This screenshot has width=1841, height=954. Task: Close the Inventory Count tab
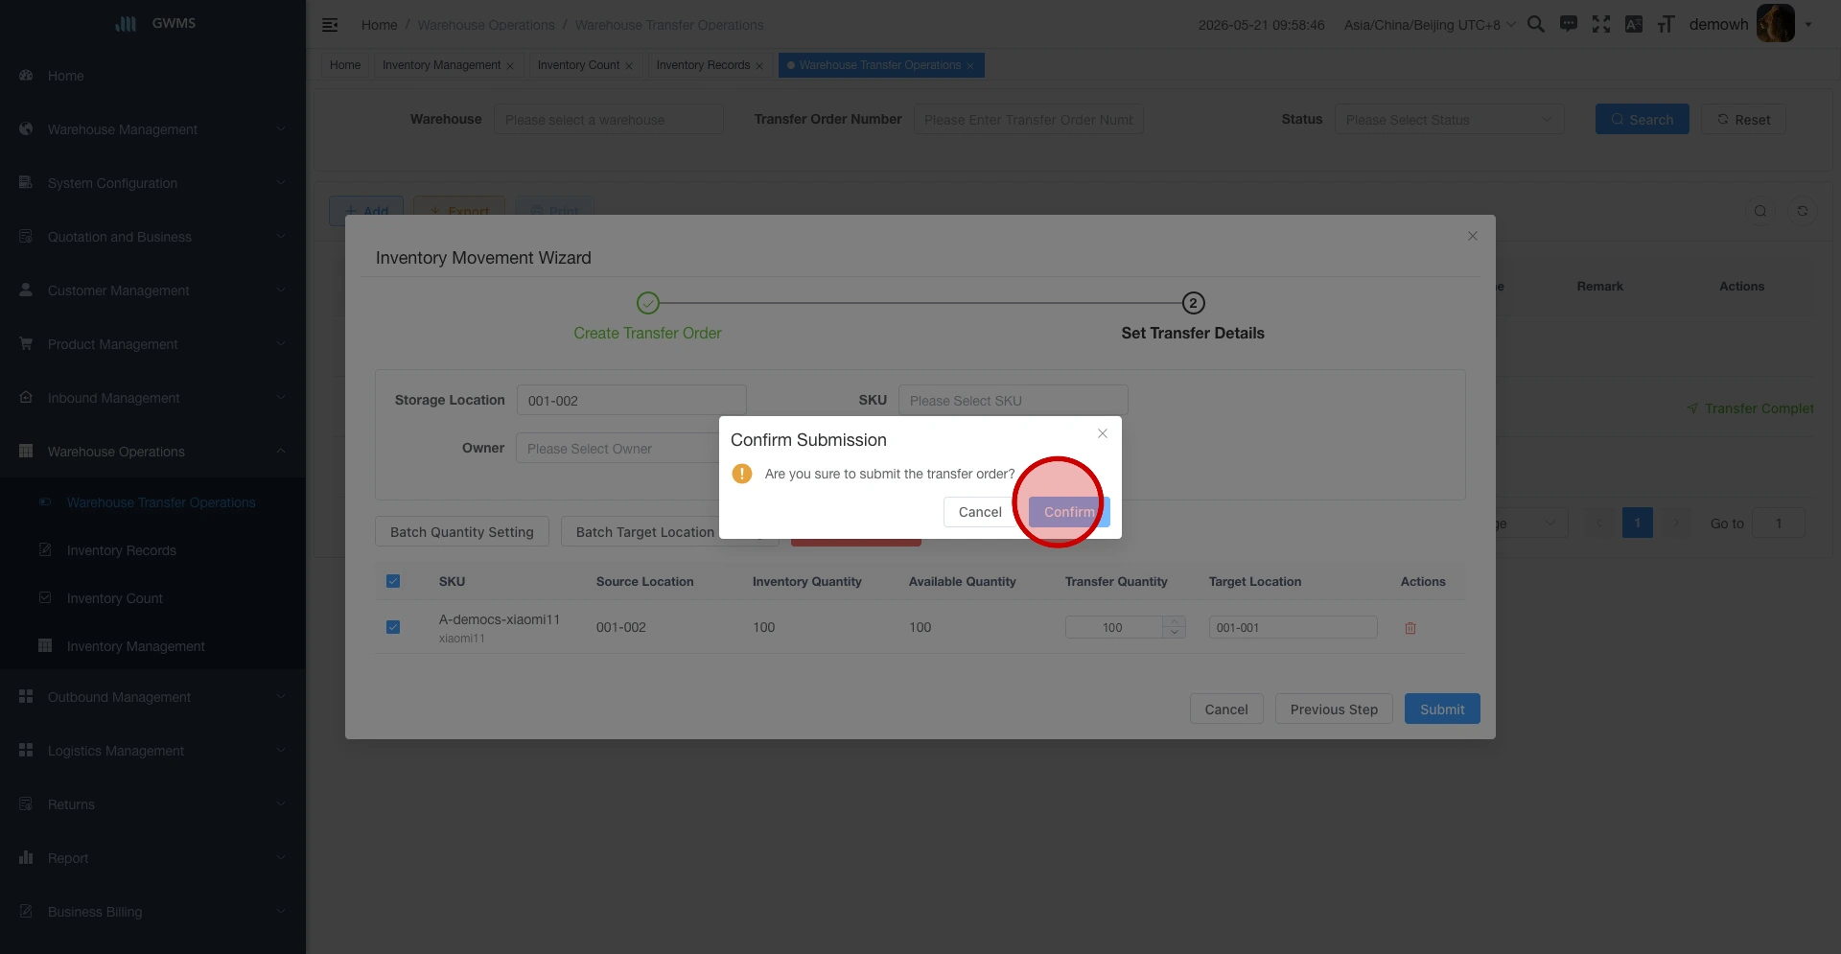(629, 66)
